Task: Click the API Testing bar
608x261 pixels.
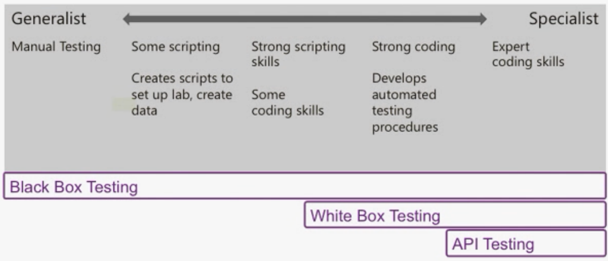Action: 526,243
